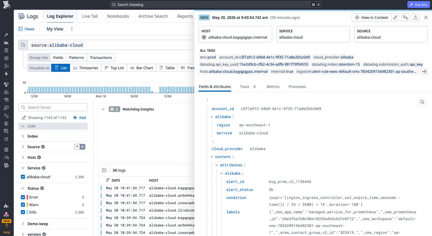Open Dashboards area-chart icon in sidebar
Screen dimensions: 432x236
(x=6, y=43)
